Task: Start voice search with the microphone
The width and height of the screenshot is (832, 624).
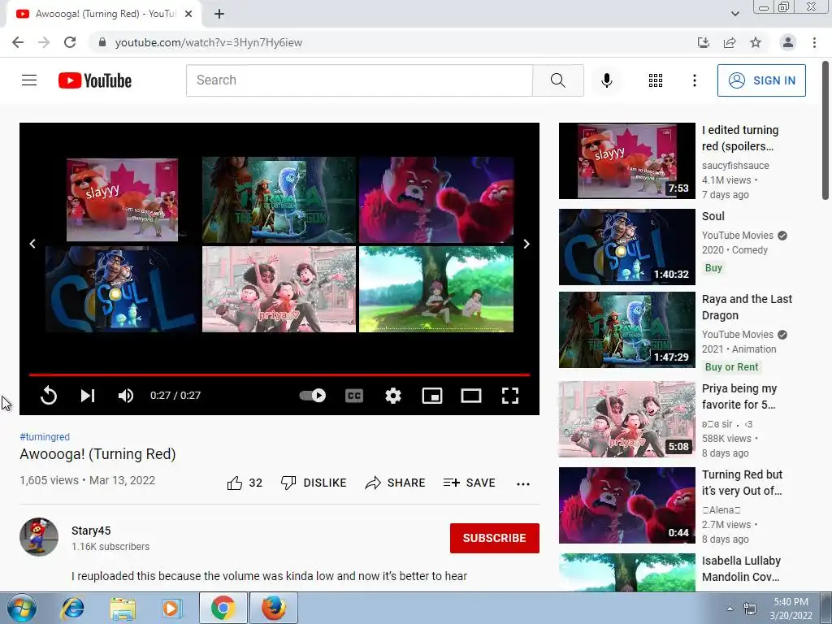Action: 606,80
